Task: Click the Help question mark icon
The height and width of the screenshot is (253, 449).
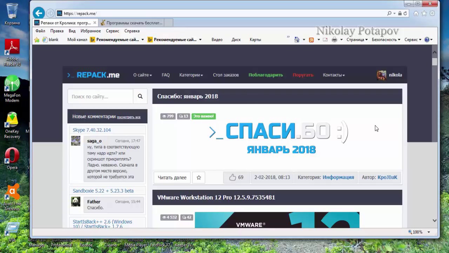Action: [427, 40]
